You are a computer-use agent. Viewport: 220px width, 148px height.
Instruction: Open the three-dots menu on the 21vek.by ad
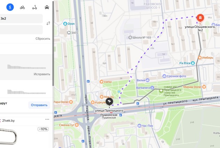[x=47, y=119]
